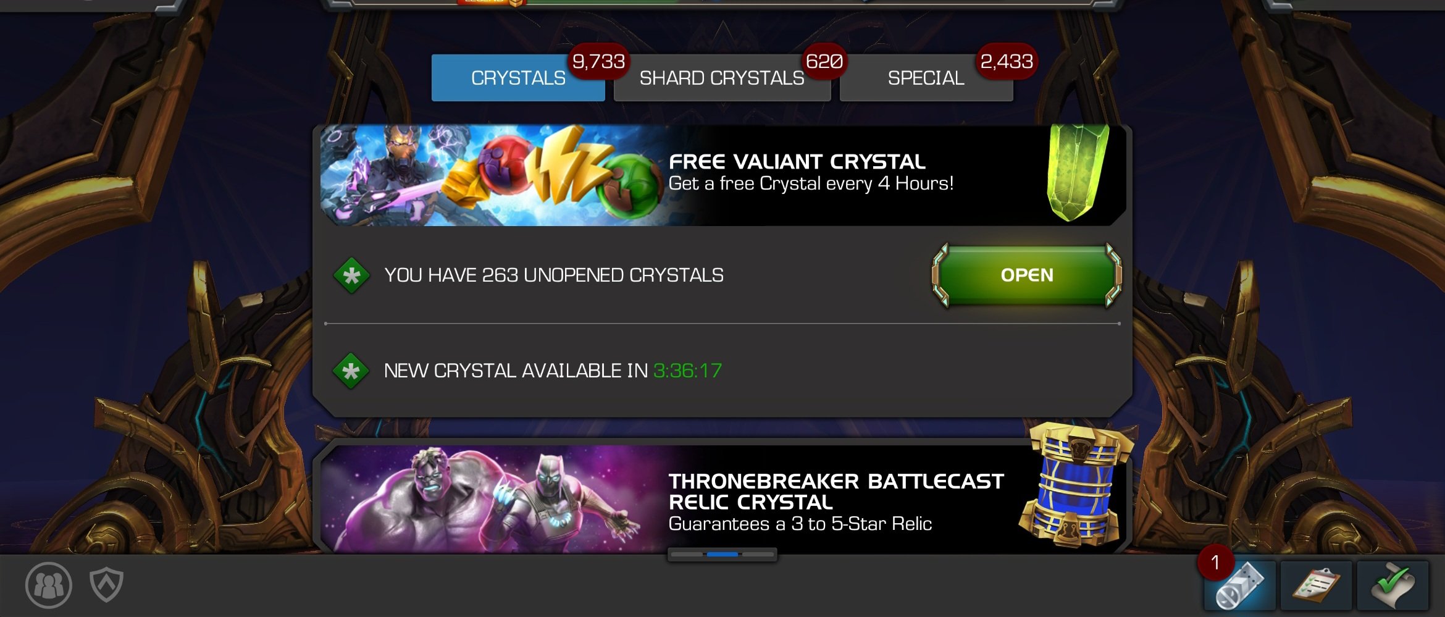Open the objectives checkmark scroll icon
1445x617 pixels.
pyautogui.click(x=1393, y=586)
